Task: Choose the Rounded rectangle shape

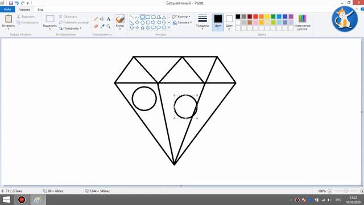Action: [153, 17]
